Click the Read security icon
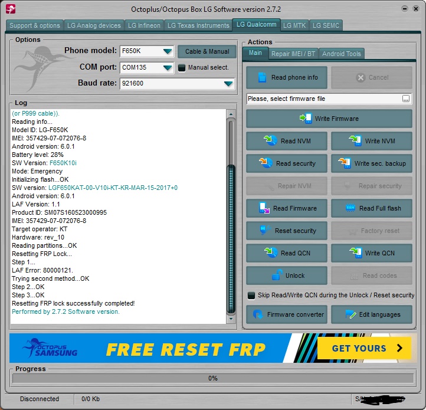Viewport: 426px width, 410px height. (266, 163)
